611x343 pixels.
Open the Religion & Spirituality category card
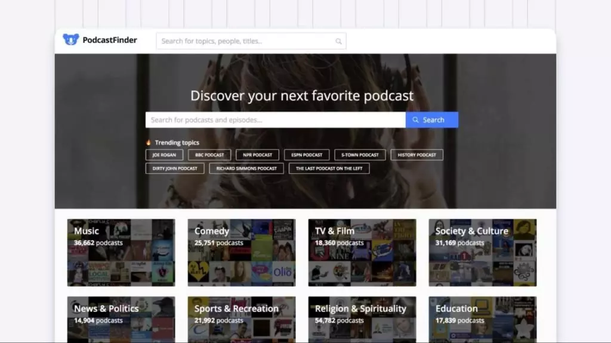pos(362,320)
